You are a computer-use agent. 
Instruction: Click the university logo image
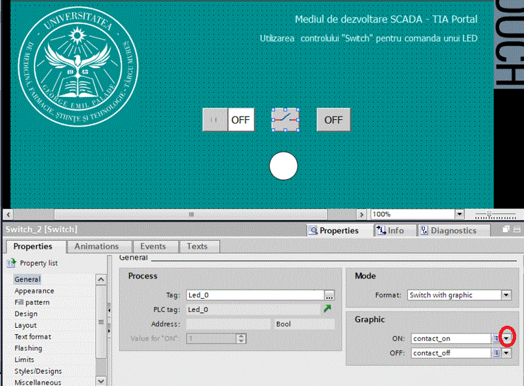77,67
